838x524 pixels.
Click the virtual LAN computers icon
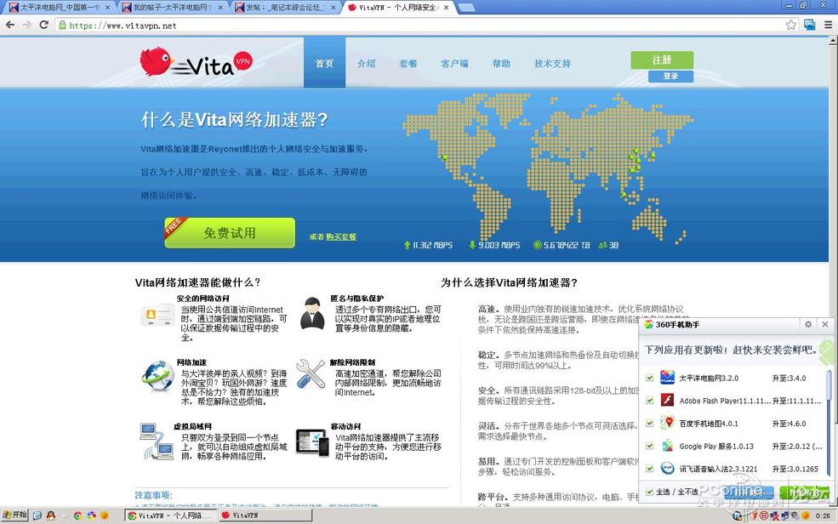click(x=157, y=441)
